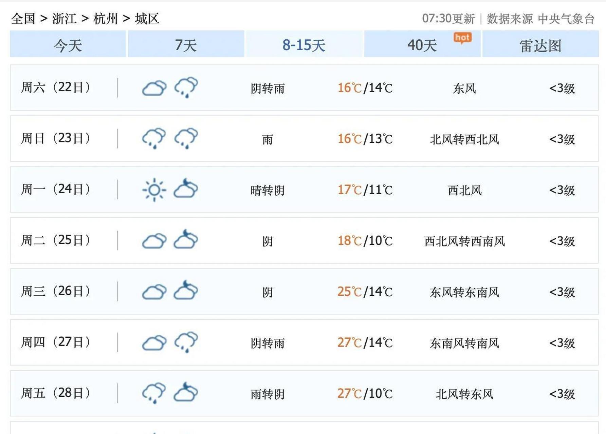Image resolution: width=606 pixels, height=434 pixels.
Task: Open the 40天 forecast tab
Action: click(x=421, y=46)
